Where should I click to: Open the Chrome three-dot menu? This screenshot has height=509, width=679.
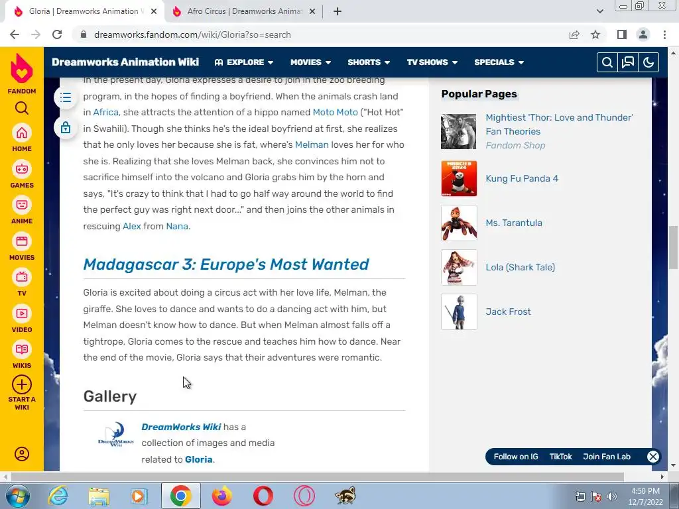[x=664, y=34]
